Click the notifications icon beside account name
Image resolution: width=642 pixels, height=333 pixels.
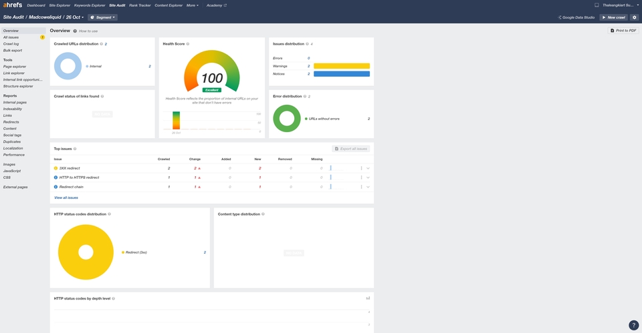(x=597, y=5)
